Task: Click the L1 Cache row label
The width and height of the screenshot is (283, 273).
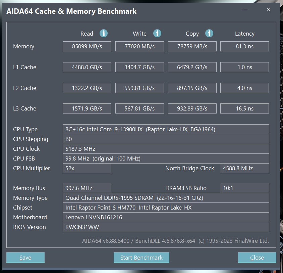Action: point(24,67)
